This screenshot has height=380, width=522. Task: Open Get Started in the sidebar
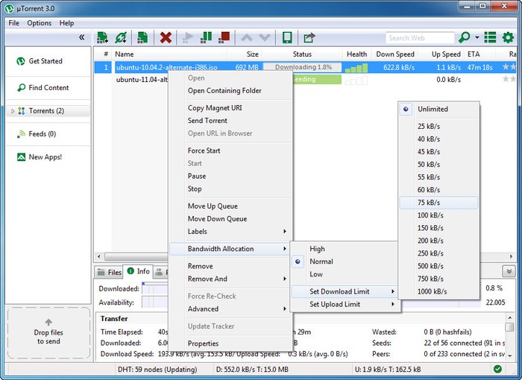[45, 61]
